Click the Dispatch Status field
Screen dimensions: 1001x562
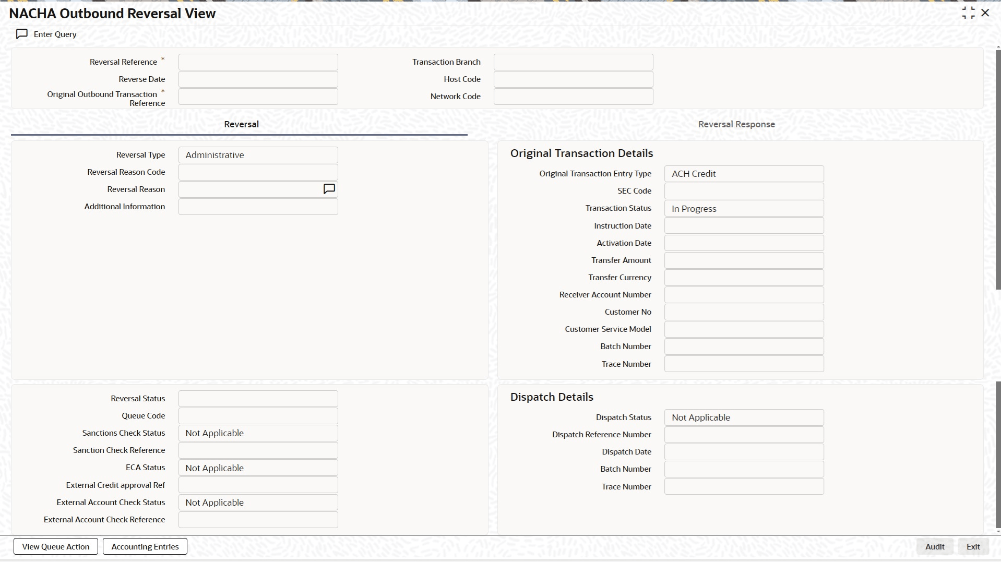(744, 417)
